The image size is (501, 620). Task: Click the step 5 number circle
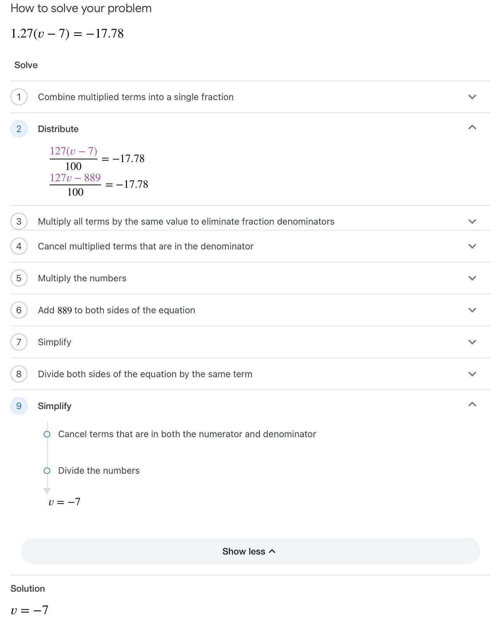click(x=19, y=278)
